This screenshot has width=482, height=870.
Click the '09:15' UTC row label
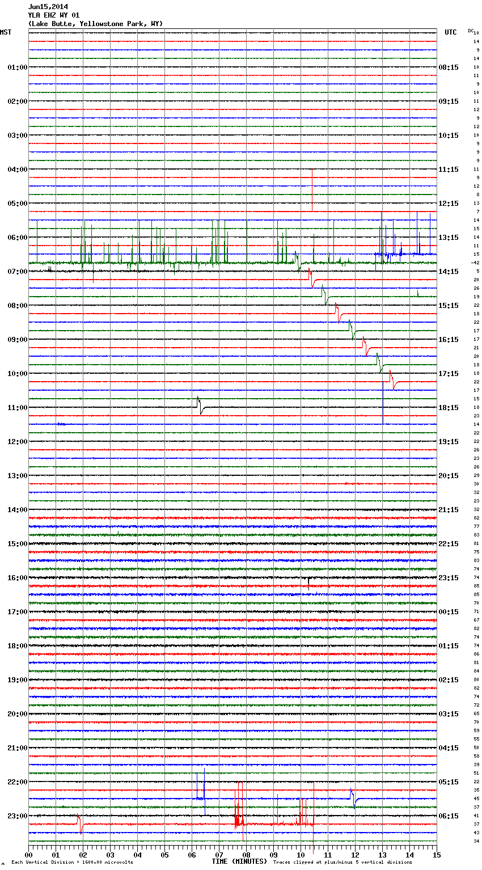click(x=449, y=102)
